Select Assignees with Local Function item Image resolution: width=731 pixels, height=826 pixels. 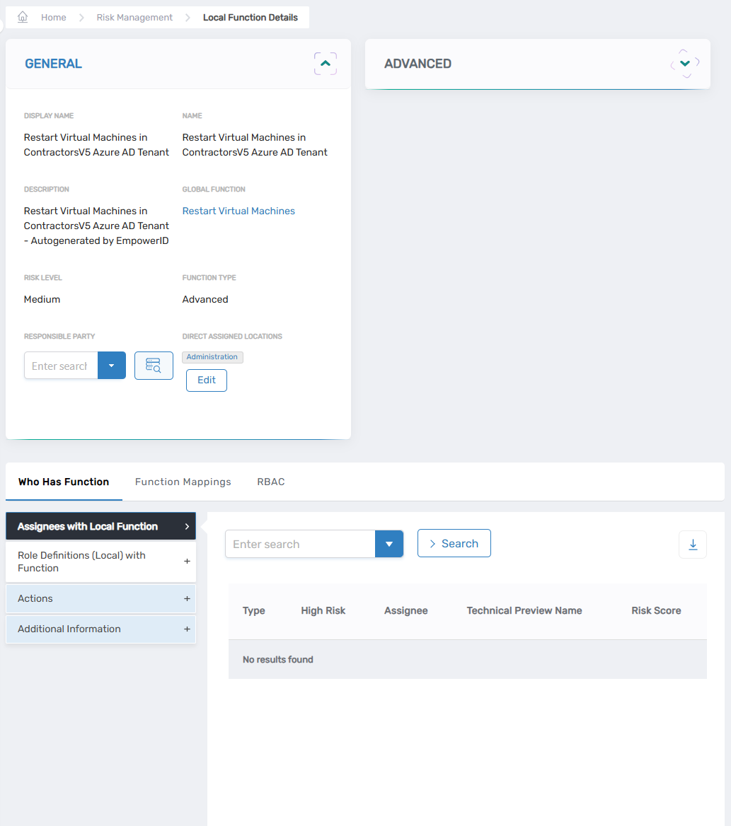(100, 526)
